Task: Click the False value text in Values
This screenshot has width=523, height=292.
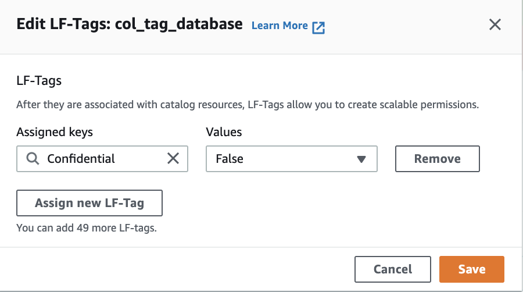Action: (230, 159)
